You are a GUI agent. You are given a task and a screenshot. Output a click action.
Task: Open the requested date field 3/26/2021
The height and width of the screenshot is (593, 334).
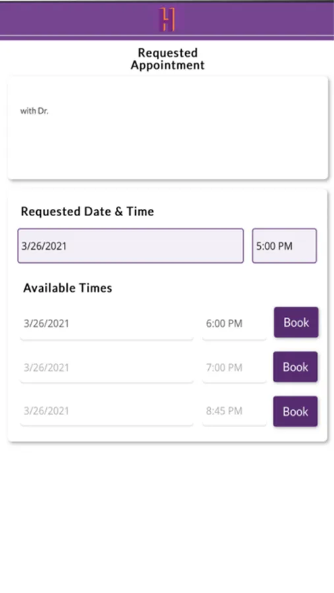point(130,246)
